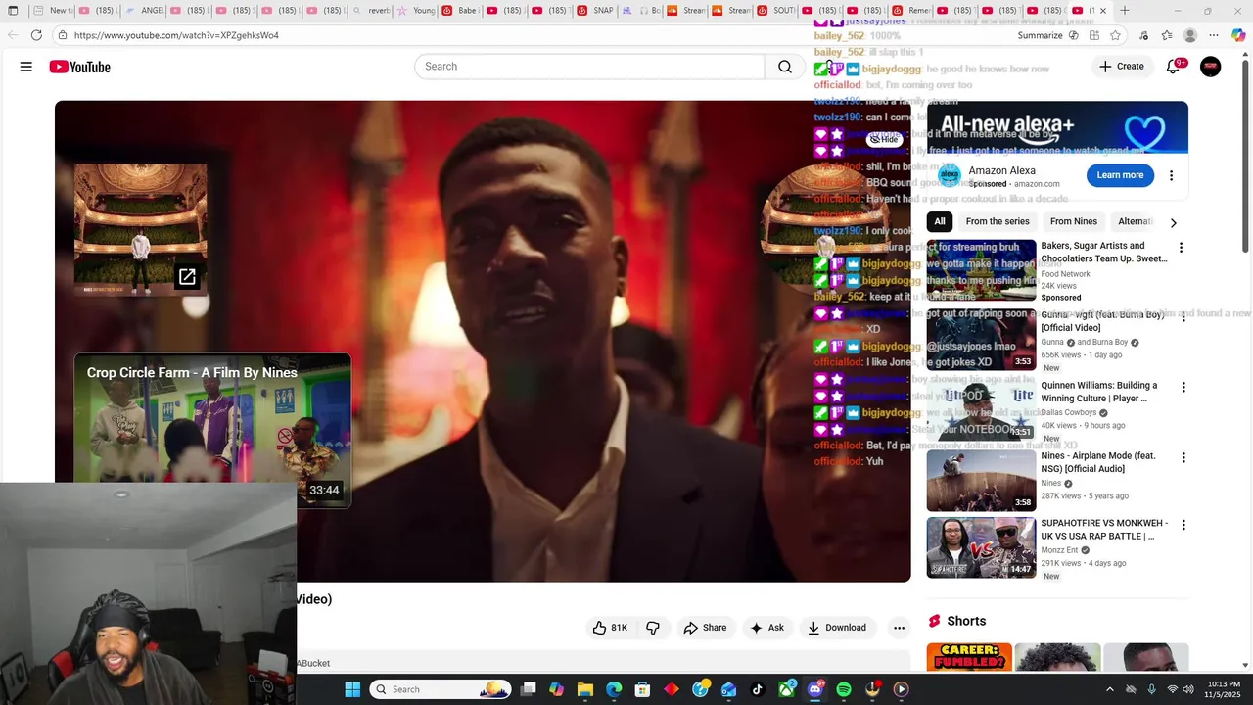Viewport: 1253px width, 705px height.
Task: Select From the series filter chip
Action: 998,221
